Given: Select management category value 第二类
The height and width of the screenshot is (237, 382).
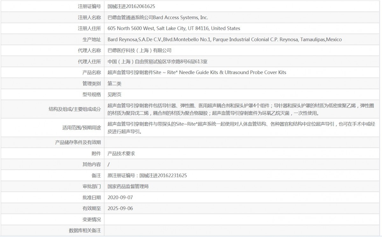Looking at the screenshot, I should 114,84.
